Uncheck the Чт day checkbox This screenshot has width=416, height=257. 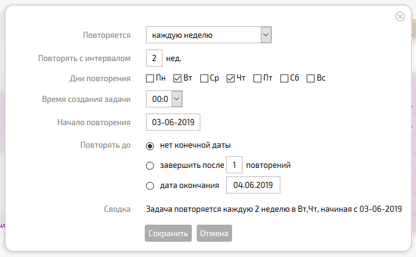(230, 79)
